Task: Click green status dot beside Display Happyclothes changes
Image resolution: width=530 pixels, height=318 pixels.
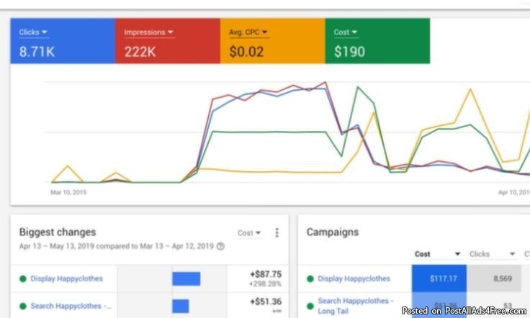Action: (23, 278)
